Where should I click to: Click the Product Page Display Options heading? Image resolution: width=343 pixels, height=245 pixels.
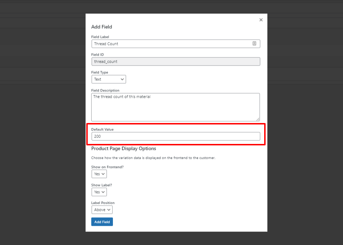(123, 148)
